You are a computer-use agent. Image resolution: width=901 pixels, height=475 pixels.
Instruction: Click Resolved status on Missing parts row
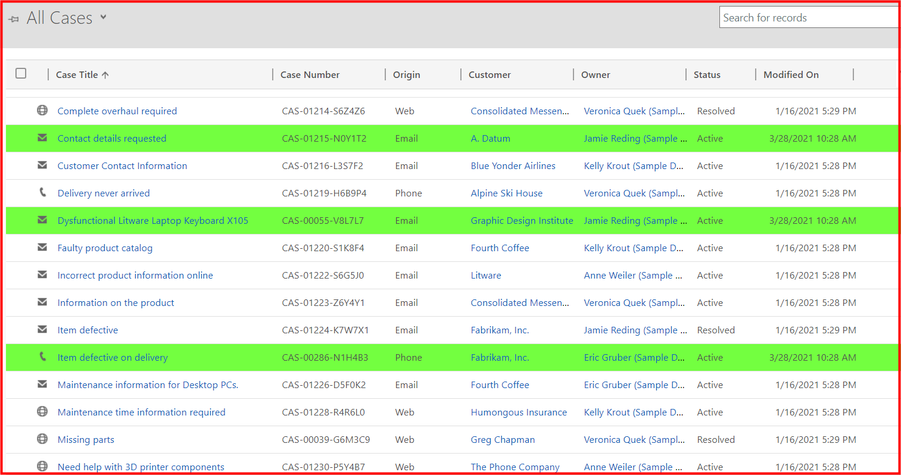[716, 440]
